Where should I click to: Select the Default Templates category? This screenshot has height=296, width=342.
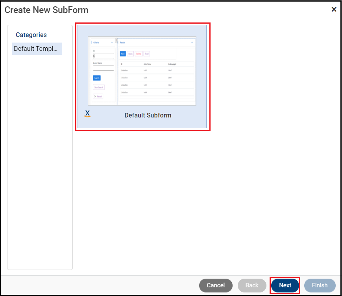(37, 48)
